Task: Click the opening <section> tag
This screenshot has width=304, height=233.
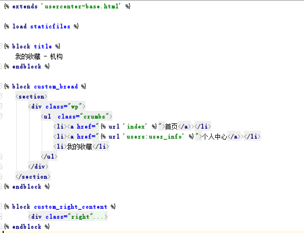Action: pos(32,96)
